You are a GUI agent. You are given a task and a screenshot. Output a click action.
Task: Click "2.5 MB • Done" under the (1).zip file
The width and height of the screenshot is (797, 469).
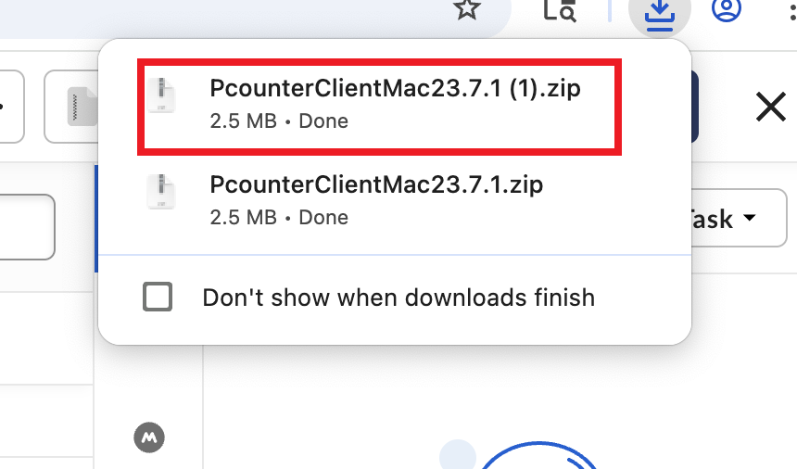(279, 120)
